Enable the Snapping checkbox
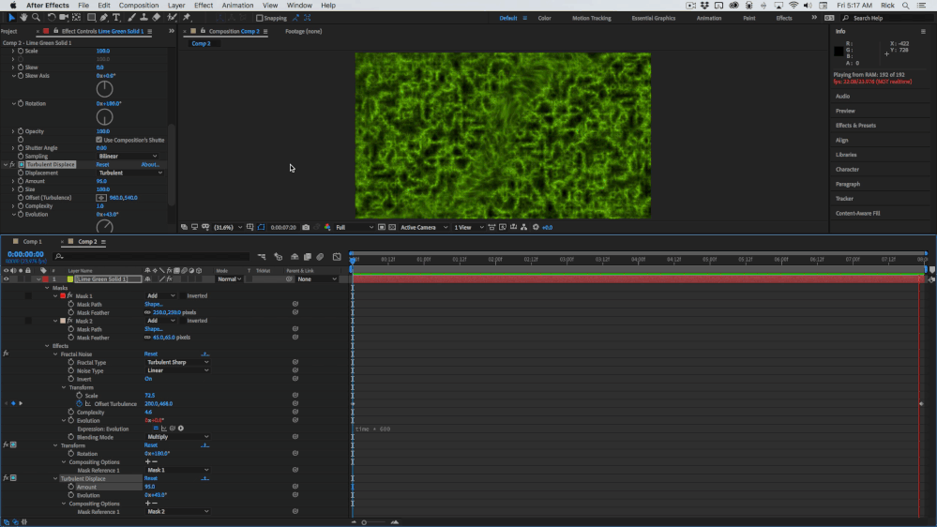 [x=260, y=18]
